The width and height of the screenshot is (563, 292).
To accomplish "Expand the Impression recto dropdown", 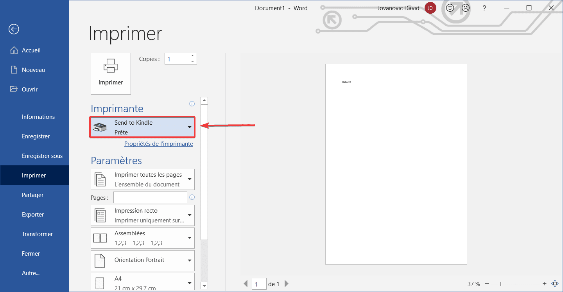I will (x=143, y=215).
